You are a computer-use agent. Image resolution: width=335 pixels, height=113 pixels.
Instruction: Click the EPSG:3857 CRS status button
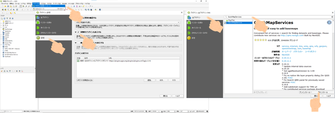pos(201,111)
